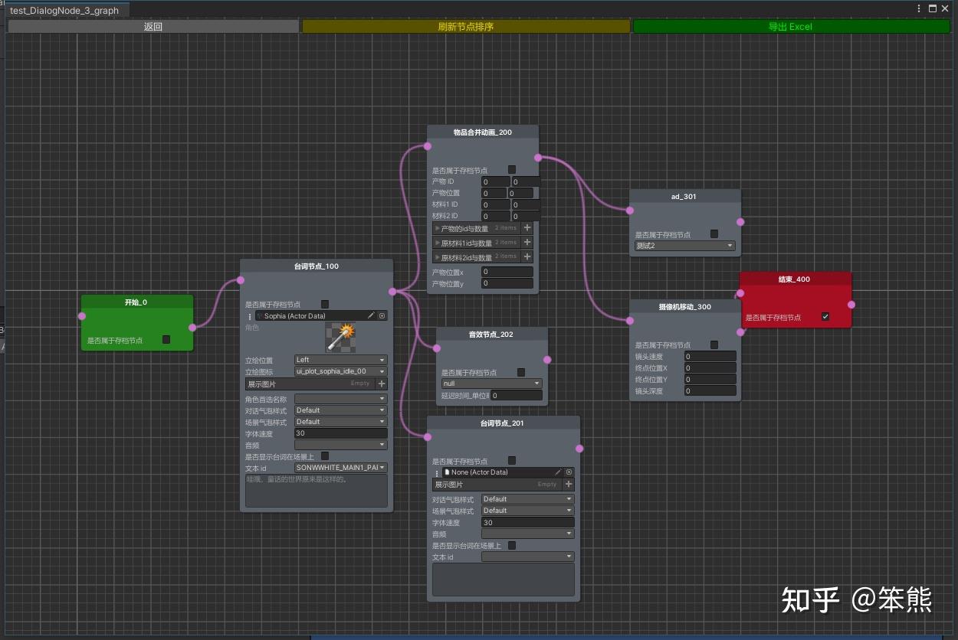958x640 pixels.
Task: Open the 立绘位置 Left dropdown
Action: 341,360
